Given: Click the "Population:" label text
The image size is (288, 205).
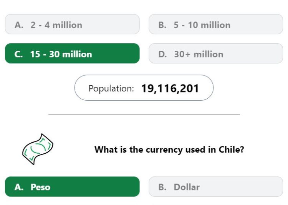Looking at the screenshot, I should point(111,88).
